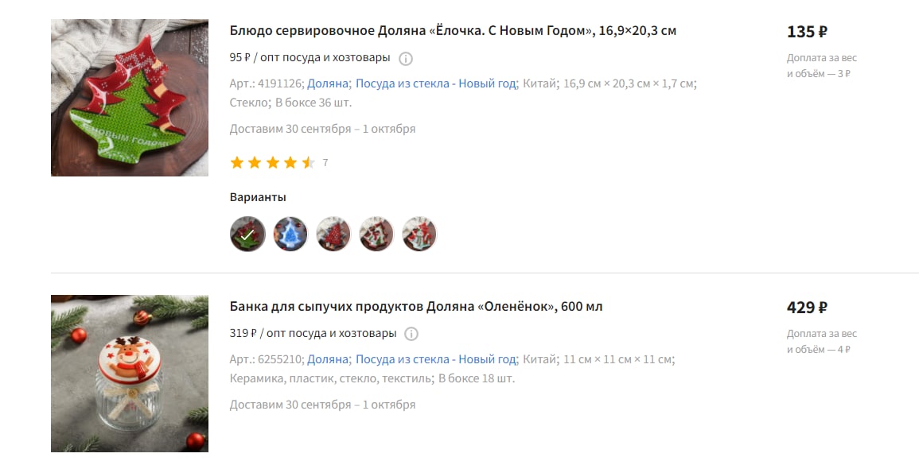The width and height of the screenshot is (919, 465).
Task: Select the checked green tree variant
Action: (247, 234)
